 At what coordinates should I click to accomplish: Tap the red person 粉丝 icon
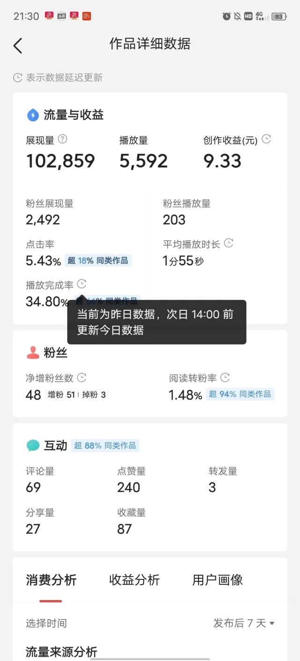pyautogui.click(x=33, y=353)
